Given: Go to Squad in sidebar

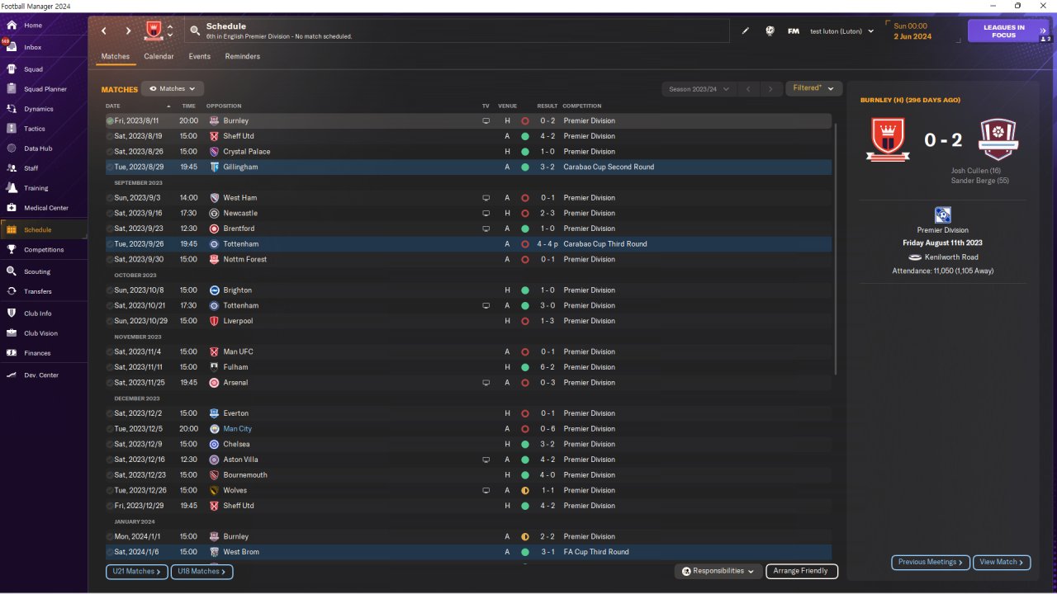Looking at the screenshot, I should pos(33,69).
